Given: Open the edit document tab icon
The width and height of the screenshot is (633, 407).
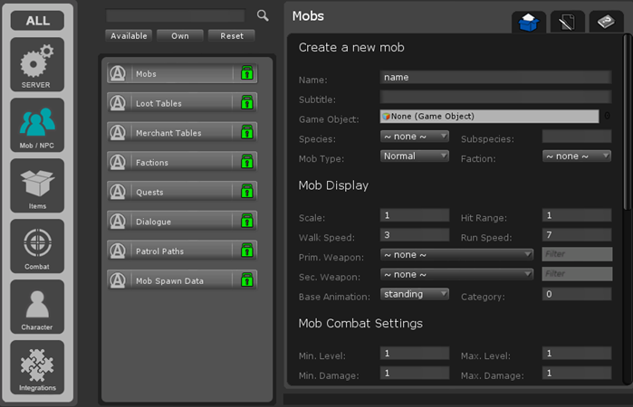Looking at the screenshot, I should (x=568, y=23).
